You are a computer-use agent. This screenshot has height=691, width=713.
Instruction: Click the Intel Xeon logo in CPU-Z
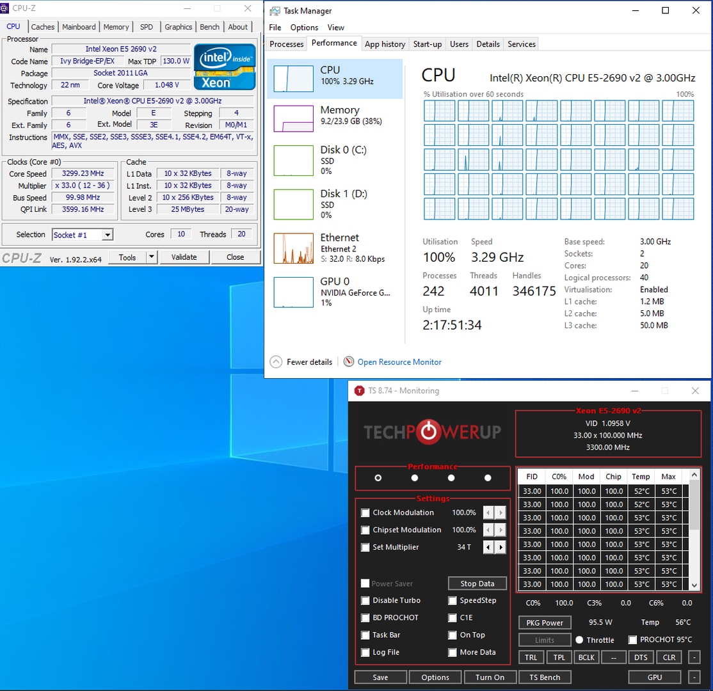click(225, 67)
